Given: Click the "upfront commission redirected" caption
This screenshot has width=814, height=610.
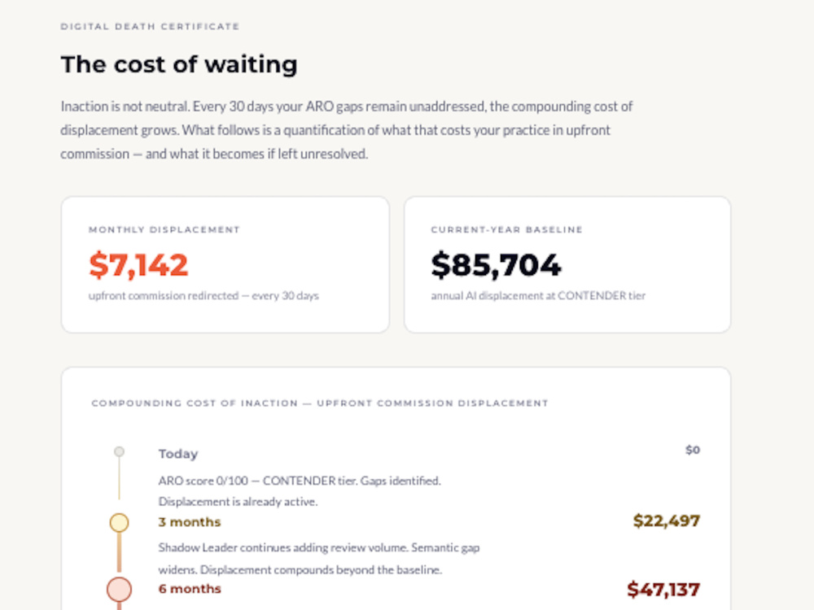Looking at the screenshot, I should [x=203, y=296].
